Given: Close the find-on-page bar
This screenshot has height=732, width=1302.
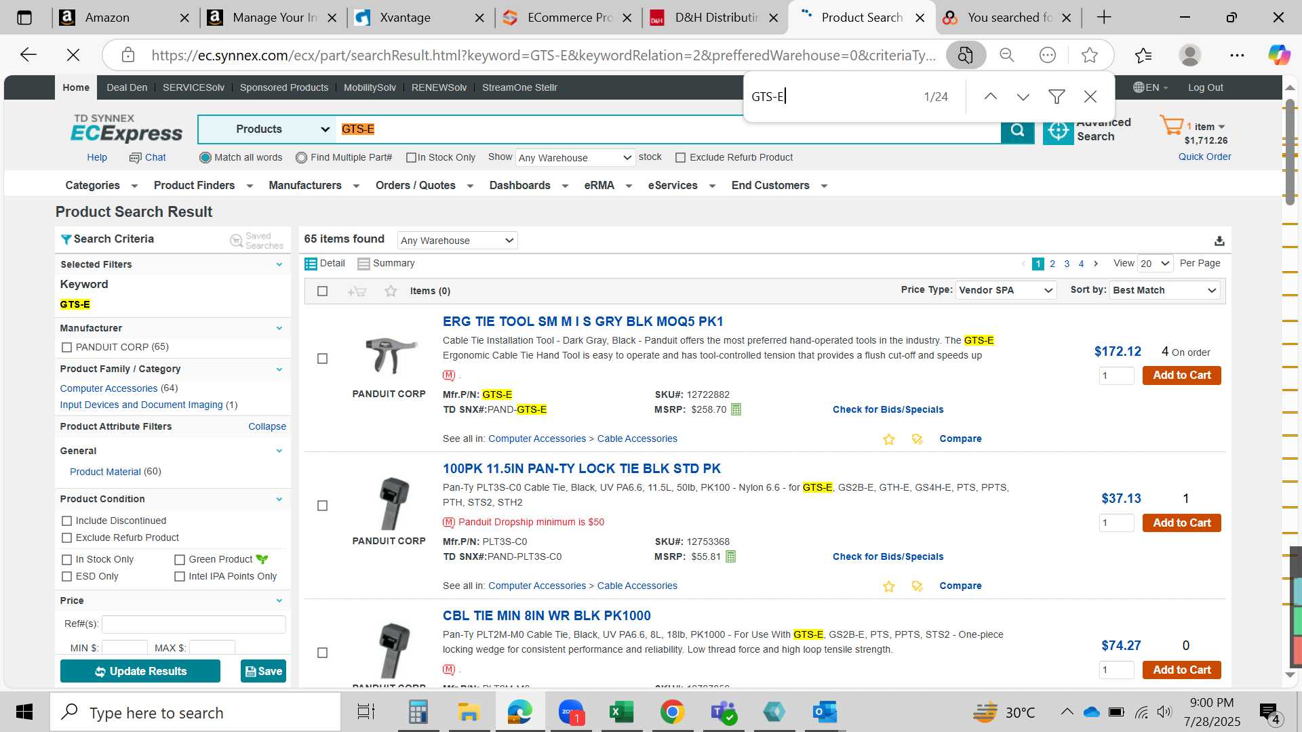Looking at the screenshot, I should 1090,97.
